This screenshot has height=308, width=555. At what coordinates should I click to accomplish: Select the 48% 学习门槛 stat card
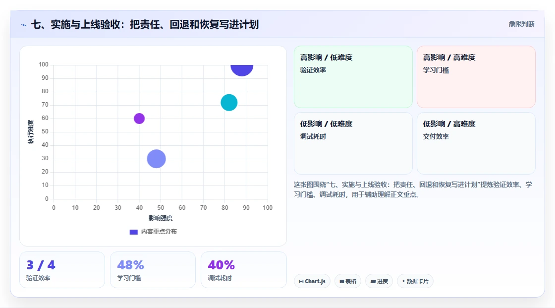click(x=153, y=270)
